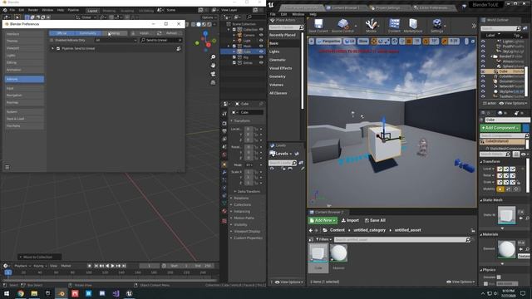The height and width of the screenshot is (299, 532).
Task: Click the back arrow in Content Browser
Action: (311, 230)
